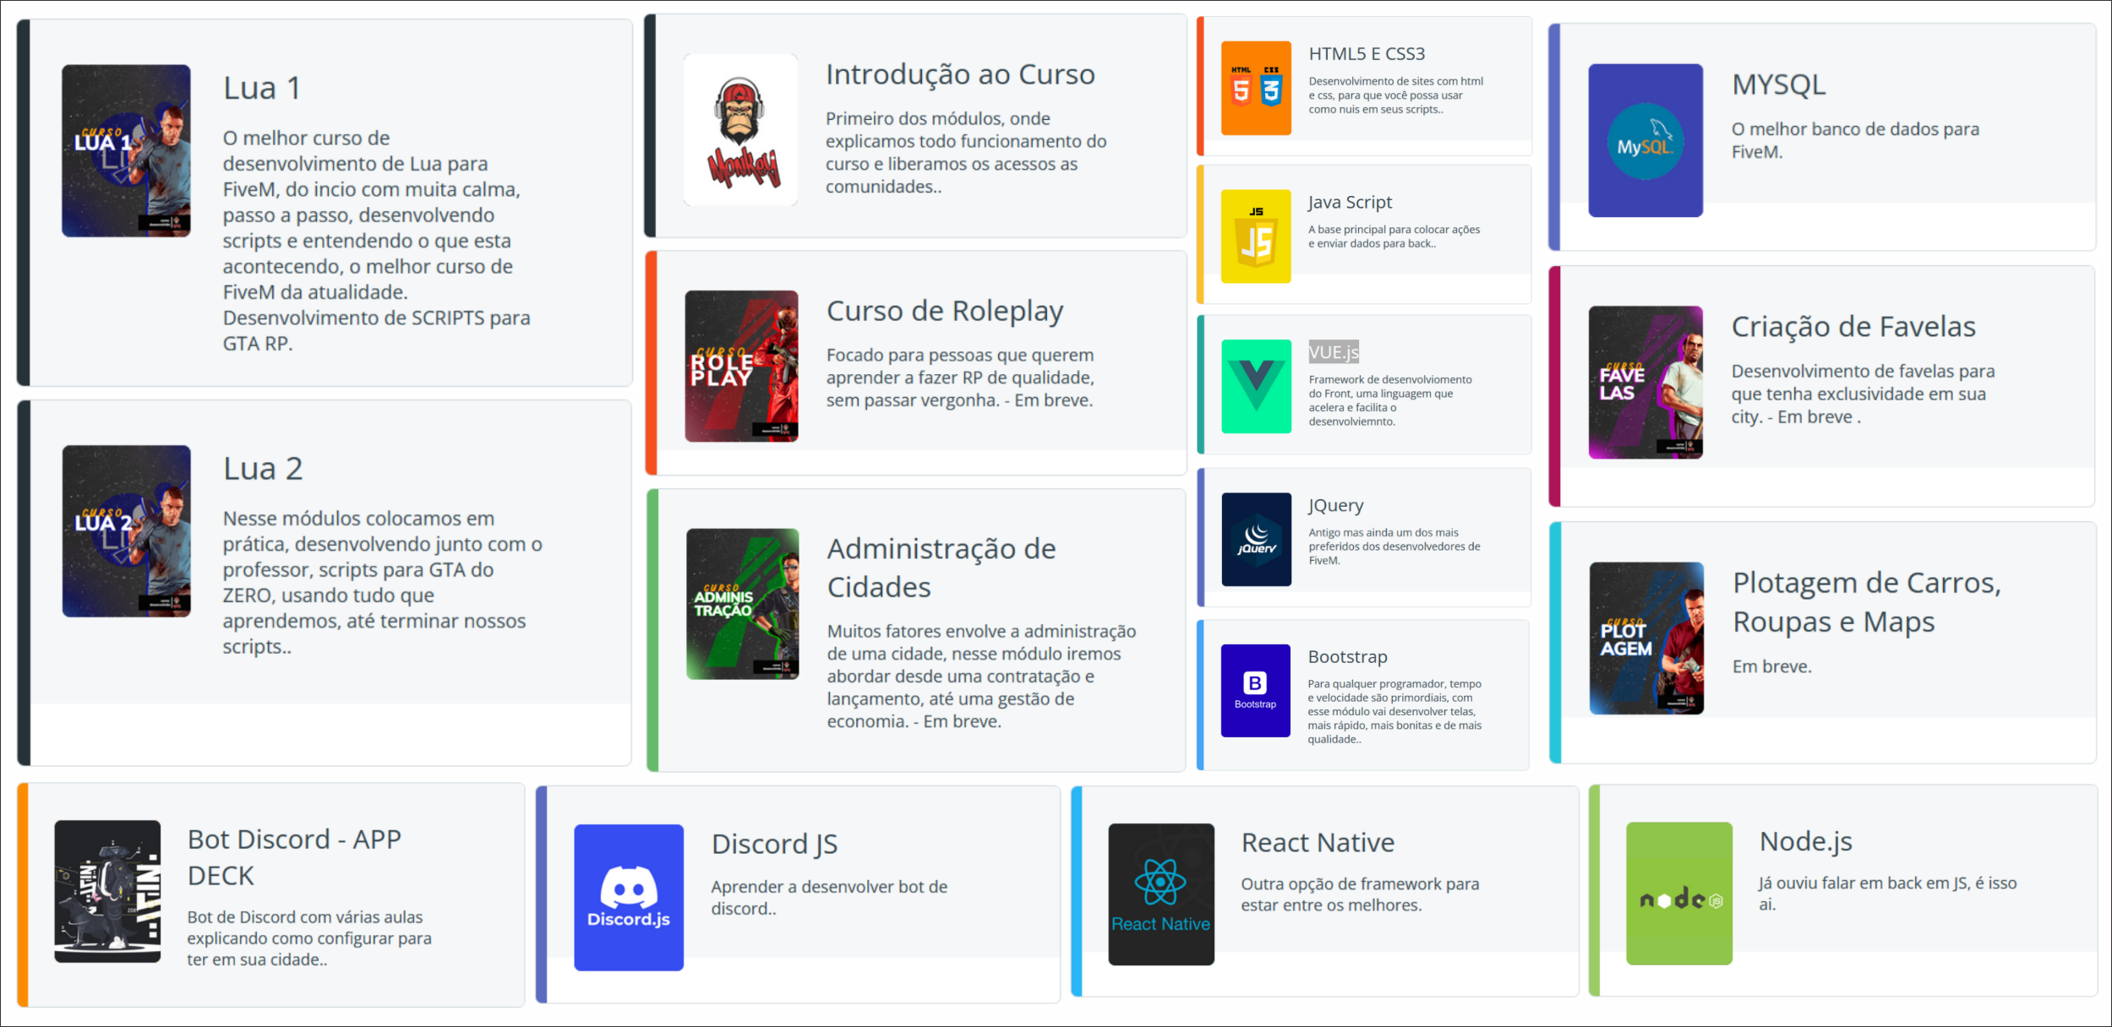Click the green Vue.js logo icon

[1256, 386]
